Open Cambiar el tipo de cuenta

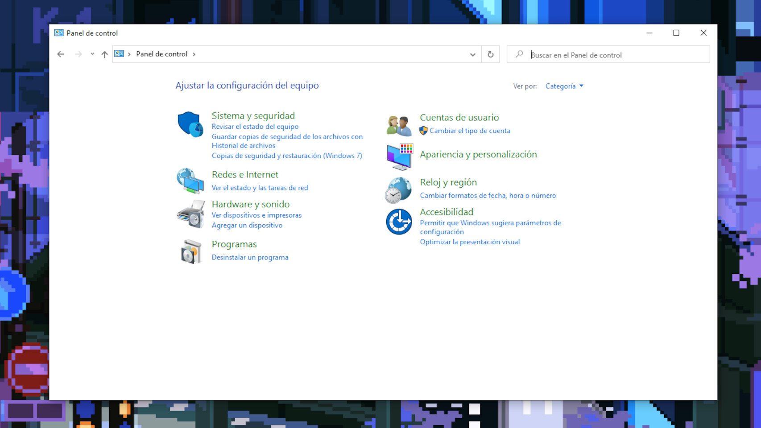click(470, 131)
